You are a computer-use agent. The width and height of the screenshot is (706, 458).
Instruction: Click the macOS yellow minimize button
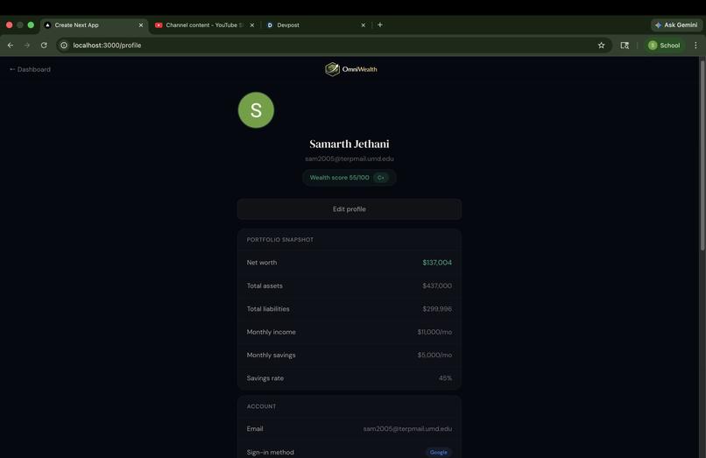20,25
